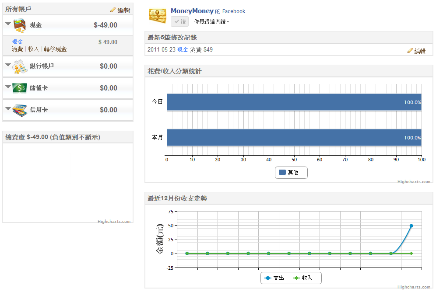Toggle 收入 series in trend chart legend
Viewport: 436px width, 292px height.
click(303, 278)
